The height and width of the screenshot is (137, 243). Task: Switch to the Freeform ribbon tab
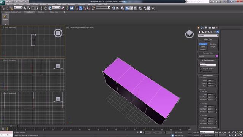click(x=30, y=12)
